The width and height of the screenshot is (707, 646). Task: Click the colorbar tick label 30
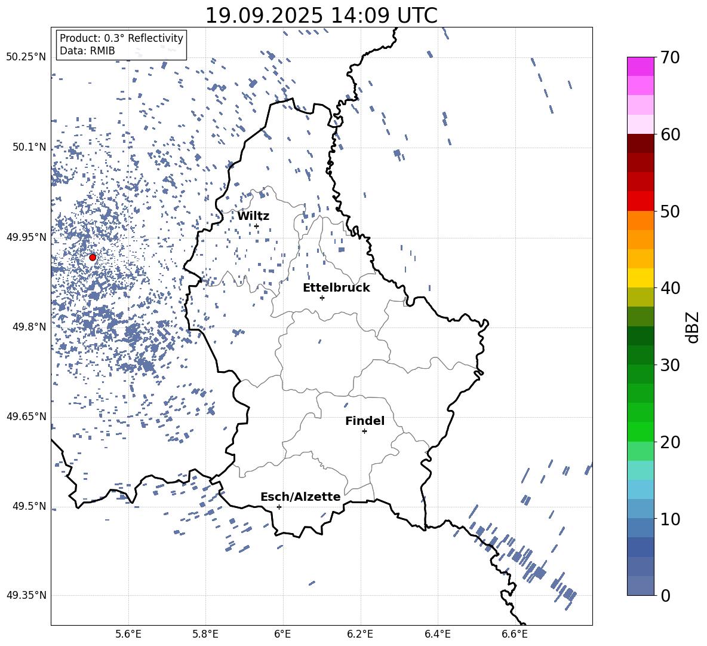[670, 365]
